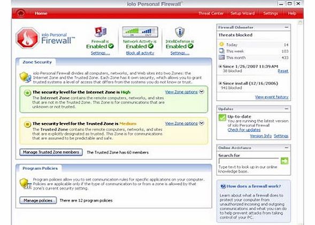Screen dimensions: 315x225
Task: Click 'There are 12 program policies' text
Action: pos(86,200)
